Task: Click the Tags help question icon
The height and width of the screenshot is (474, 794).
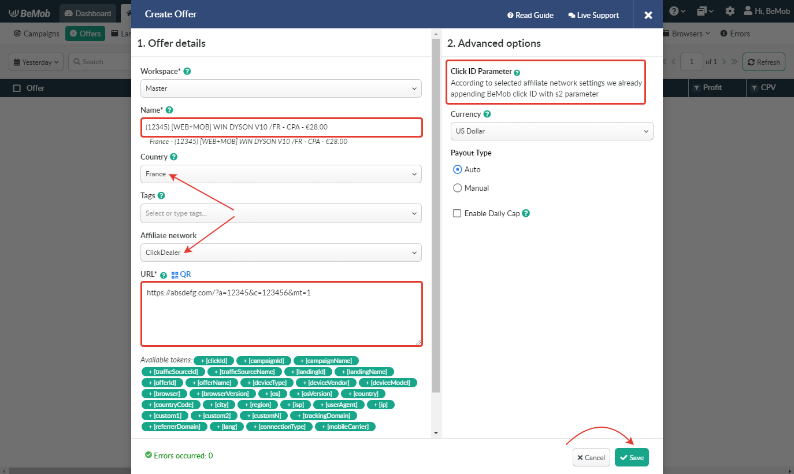Action: (x=161, y=195)
